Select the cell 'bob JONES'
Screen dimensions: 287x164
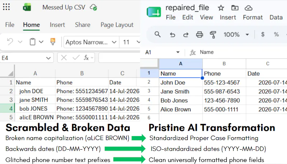[x=35, y=108]
